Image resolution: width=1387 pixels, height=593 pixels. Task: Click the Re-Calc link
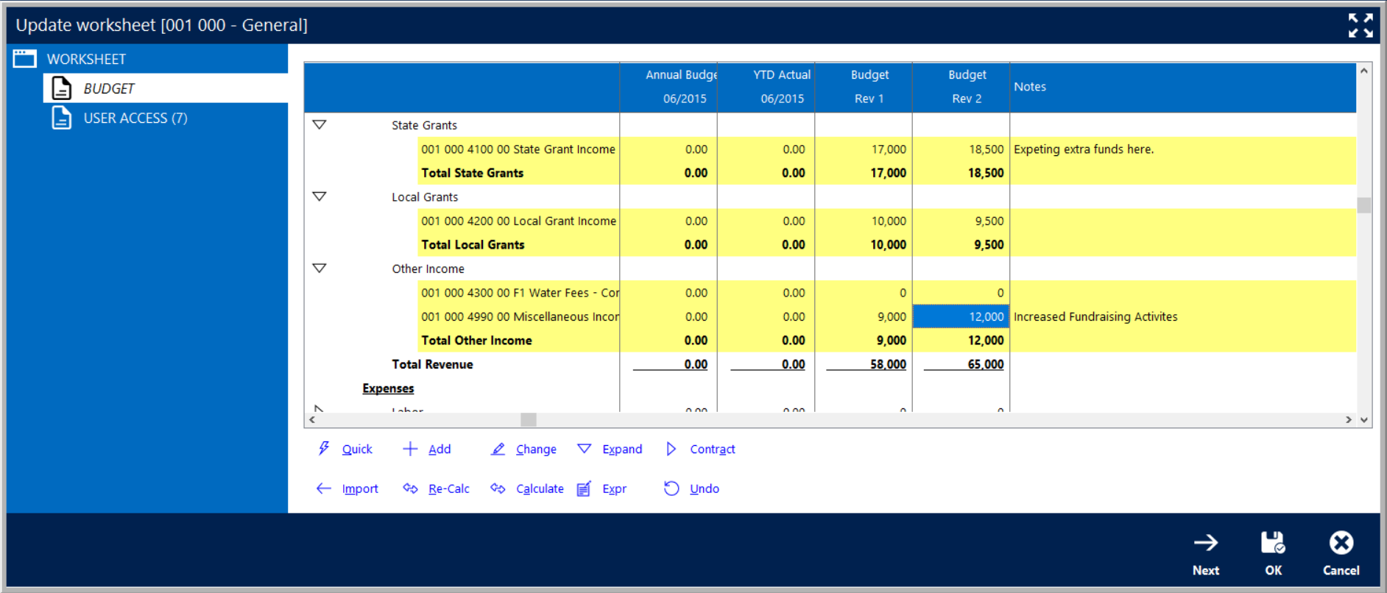click(448, 489)
